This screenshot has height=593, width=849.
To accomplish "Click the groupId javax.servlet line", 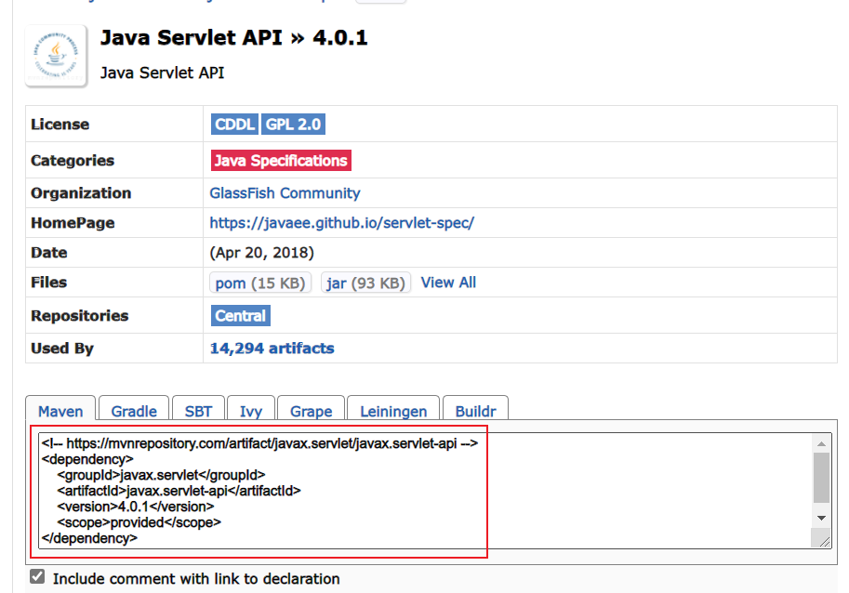I will pos(162,475).
